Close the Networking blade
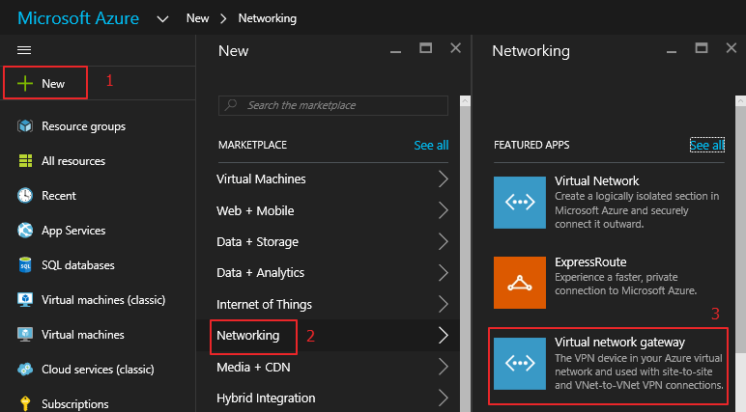Viewport: 746px width, 412px height. click(x=732, y=48)
